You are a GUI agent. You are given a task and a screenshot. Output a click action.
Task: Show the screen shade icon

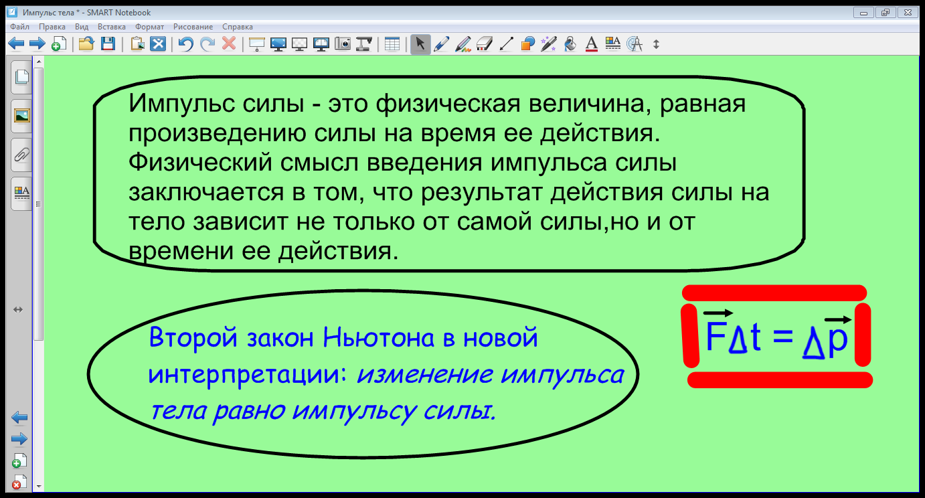click(256, 44)
